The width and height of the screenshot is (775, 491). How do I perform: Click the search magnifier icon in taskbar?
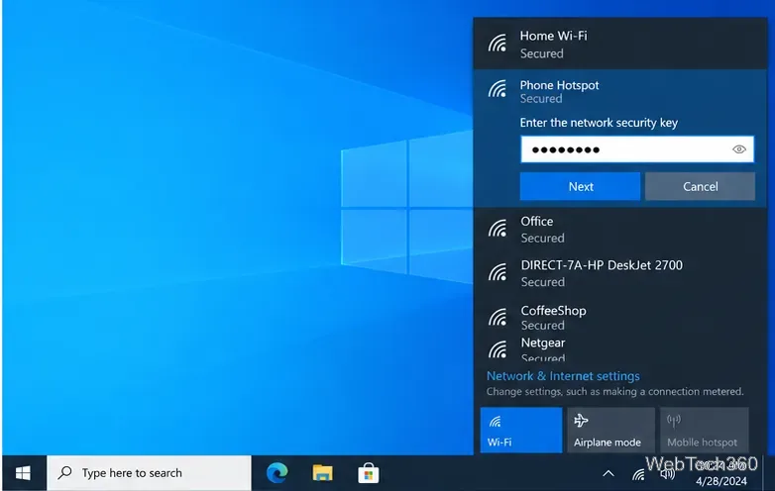click(64, 473)
